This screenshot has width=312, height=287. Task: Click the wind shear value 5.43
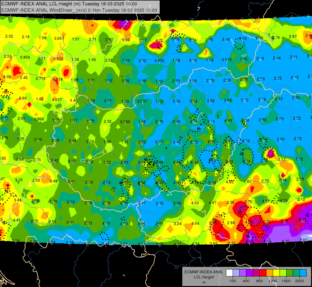[x=194, y=163]
